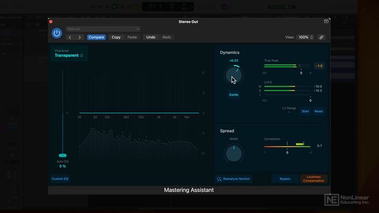Screen dimensions: 379x213
Task: Open the View 100% size dropdown
Action: 306,37
